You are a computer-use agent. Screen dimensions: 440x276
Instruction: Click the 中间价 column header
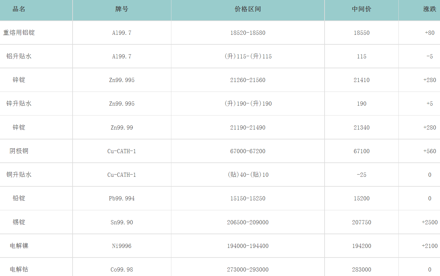click(361, 9)
